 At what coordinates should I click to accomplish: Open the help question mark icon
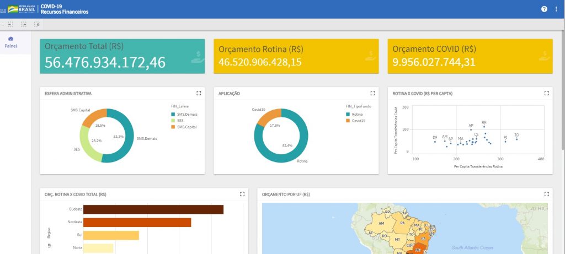[544, 9]
